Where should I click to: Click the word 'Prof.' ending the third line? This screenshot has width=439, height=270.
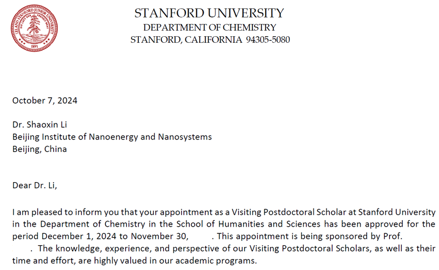pyautogui.click(x=394, y=236)
